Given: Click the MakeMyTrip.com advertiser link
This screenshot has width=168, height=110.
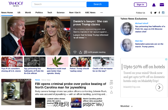Looking at the screenshot, I should pos(132,87).
